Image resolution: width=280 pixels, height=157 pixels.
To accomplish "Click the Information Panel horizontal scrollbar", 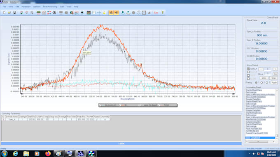I will coord(260,142).
